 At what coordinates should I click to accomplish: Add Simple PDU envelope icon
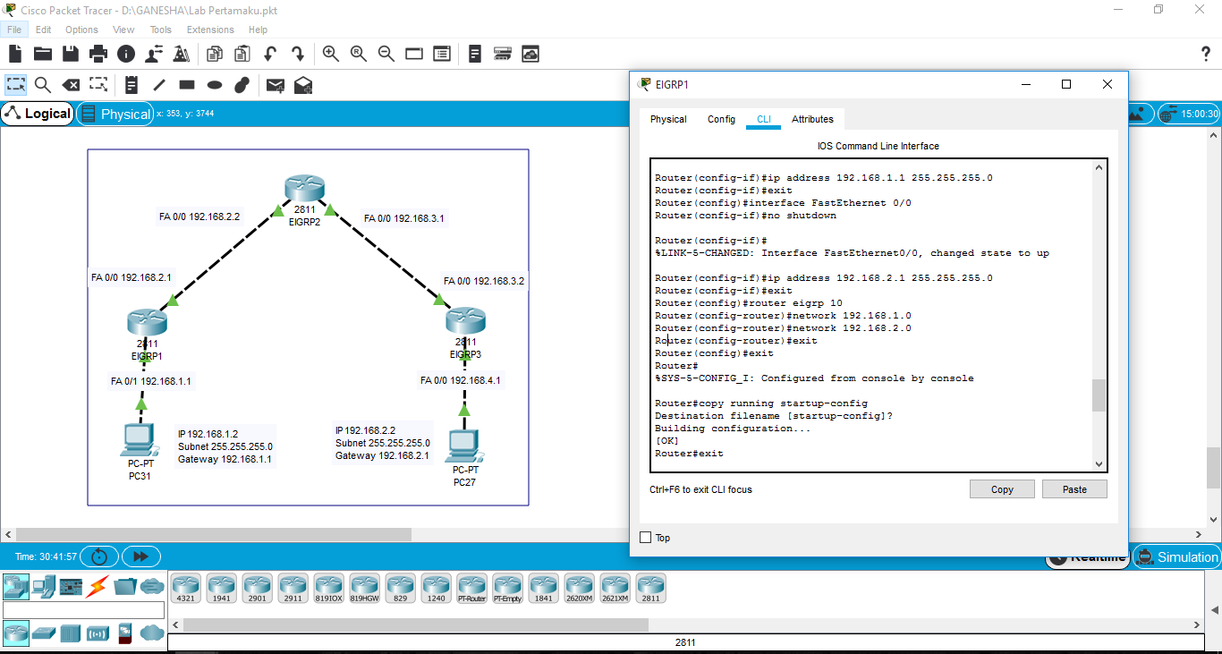(276, 85)
